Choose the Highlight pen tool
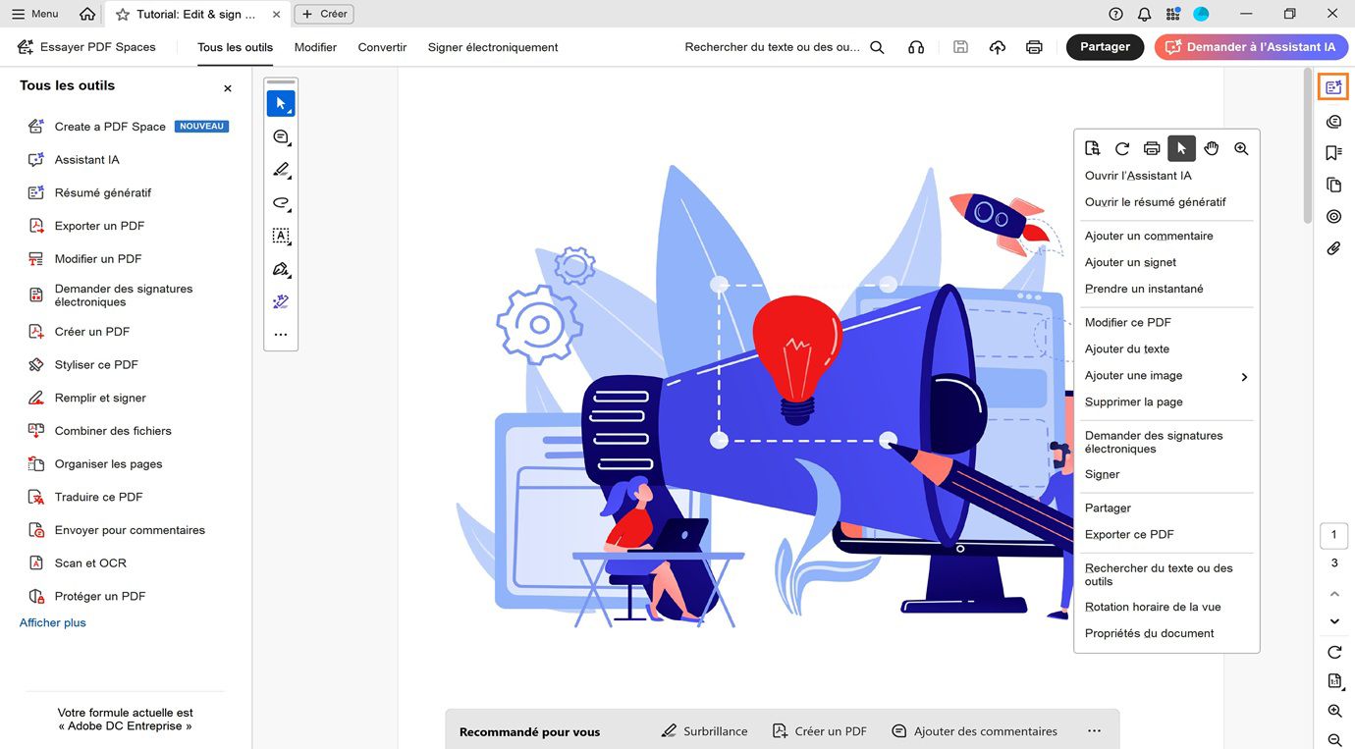 tap(280, 170)
